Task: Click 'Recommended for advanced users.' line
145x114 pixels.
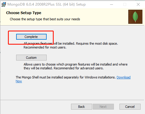Action: [x=79, y=68]
